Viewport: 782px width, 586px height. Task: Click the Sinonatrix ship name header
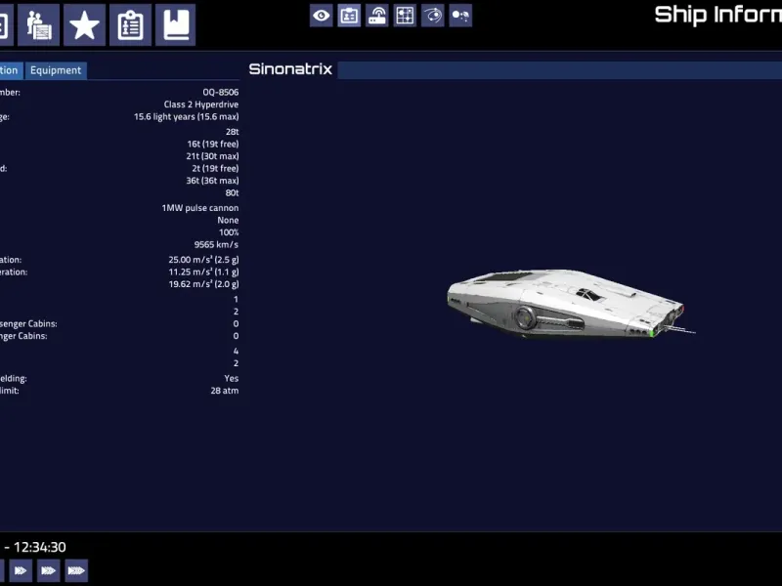point(290,69)
